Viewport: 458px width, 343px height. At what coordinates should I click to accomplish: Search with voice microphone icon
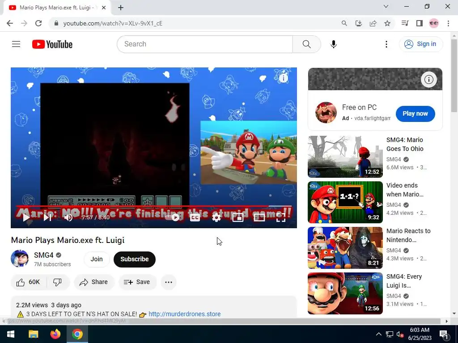click(334, 44)
